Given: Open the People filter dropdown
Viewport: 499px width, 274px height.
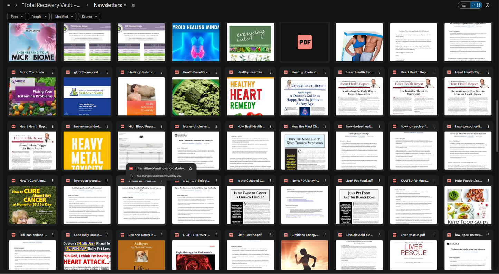Looking at the screenshot, I should (x=39, y=17).
